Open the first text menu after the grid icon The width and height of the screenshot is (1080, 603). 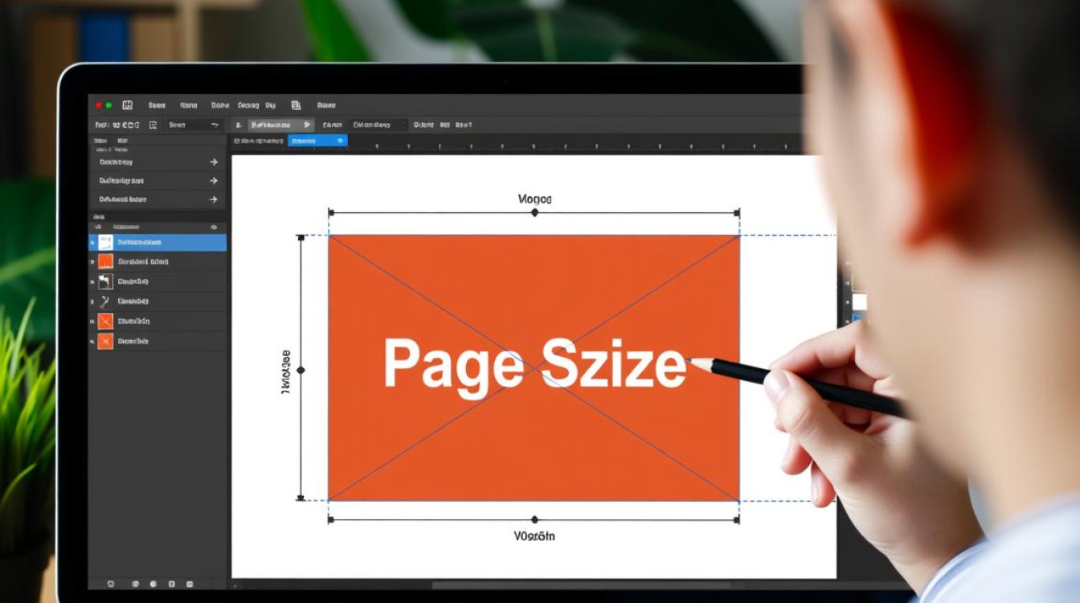tap(157, 105)
